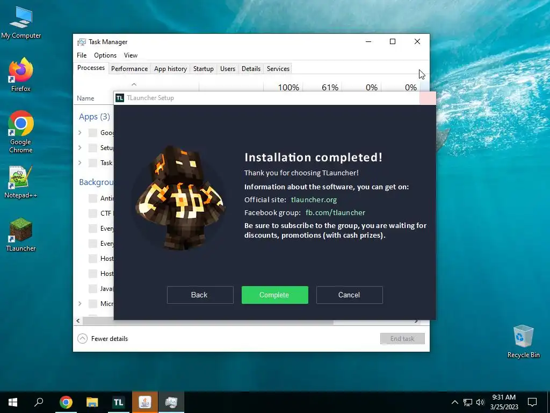This screenshot has width=550, height=413.
Task: Go Back in TLauncher setup
Action: (x=200, y=295)
